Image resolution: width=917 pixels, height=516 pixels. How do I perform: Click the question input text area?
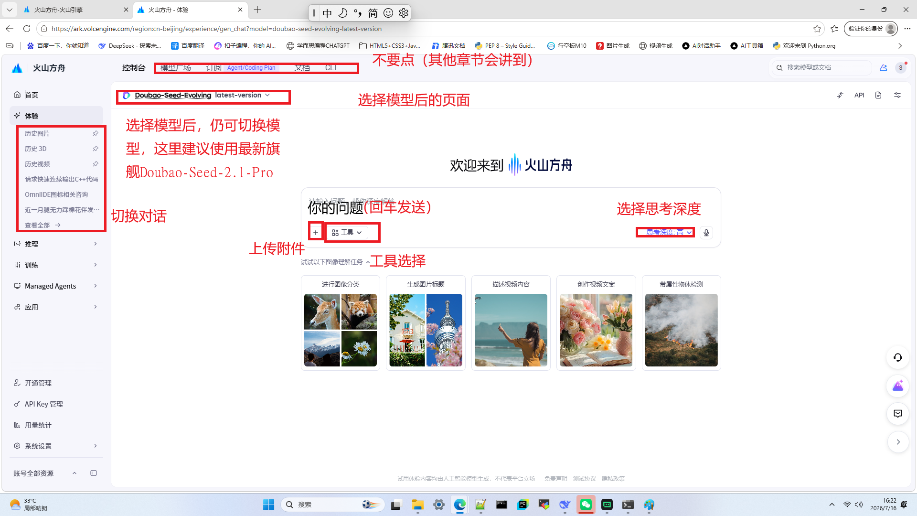pyautogui.click(x=511, y=206)
